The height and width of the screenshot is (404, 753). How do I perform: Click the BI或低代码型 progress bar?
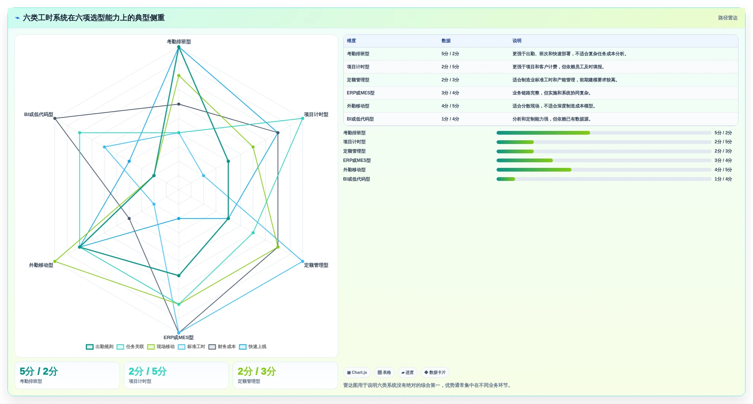tap(604, 179)
